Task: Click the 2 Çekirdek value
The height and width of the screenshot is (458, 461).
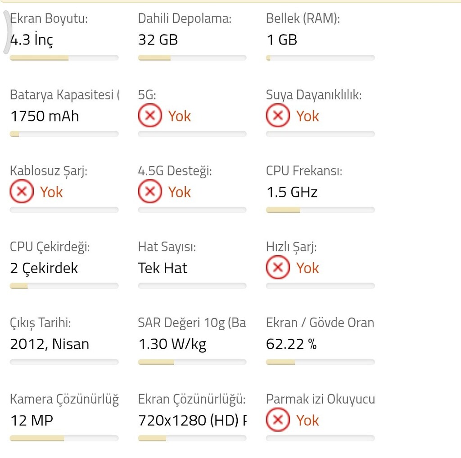Action: [44, 268]
